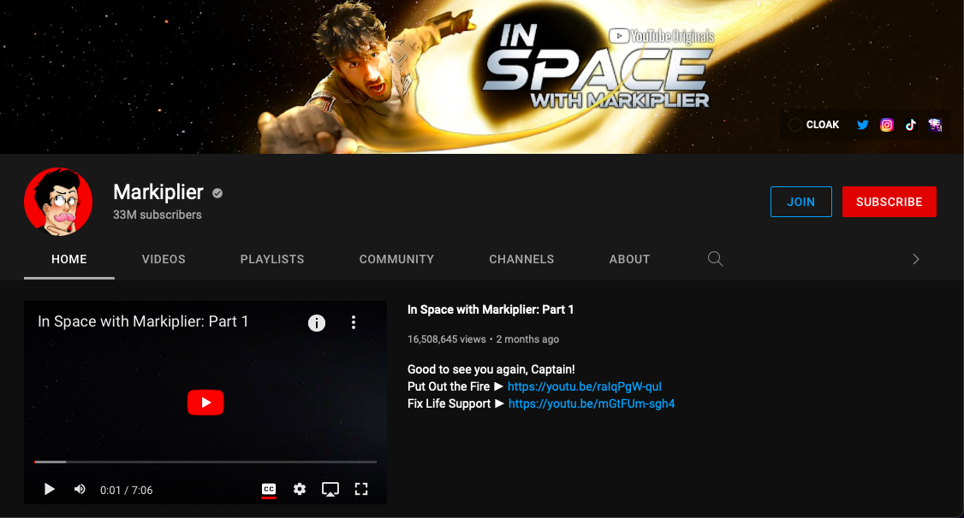
Task: Click the Markiplier channel name
Action: [x=158, y=192]
